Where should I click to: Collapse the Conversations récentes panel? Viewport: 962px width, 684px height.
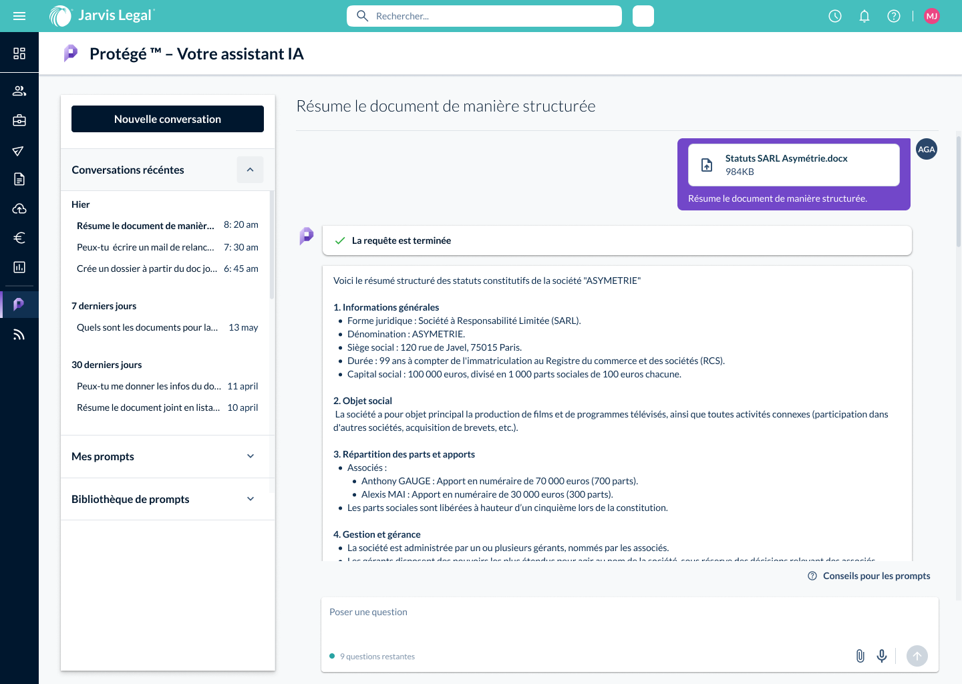tap(251, 170)
